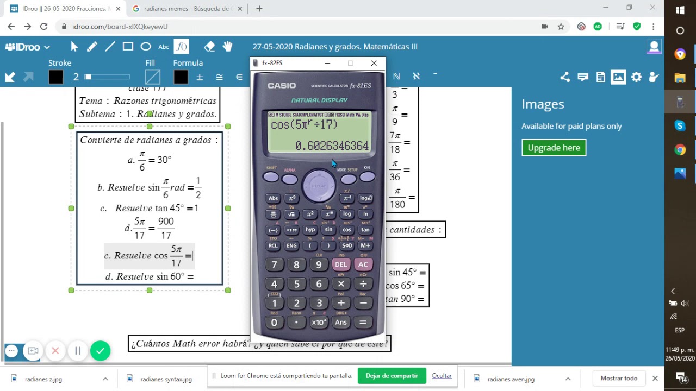Open the Chrome three-dot menu
696x391 pixels.
pos(653,27)
